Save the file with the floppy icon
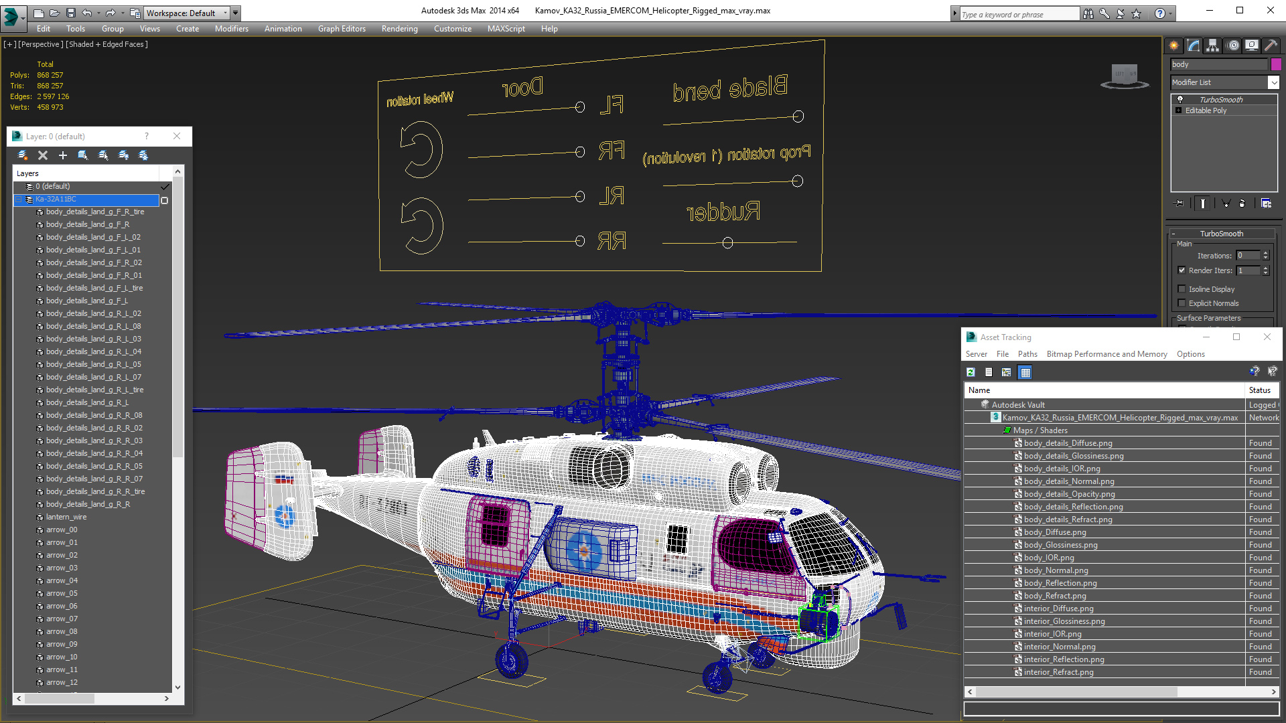 click(x=71, y=13)
